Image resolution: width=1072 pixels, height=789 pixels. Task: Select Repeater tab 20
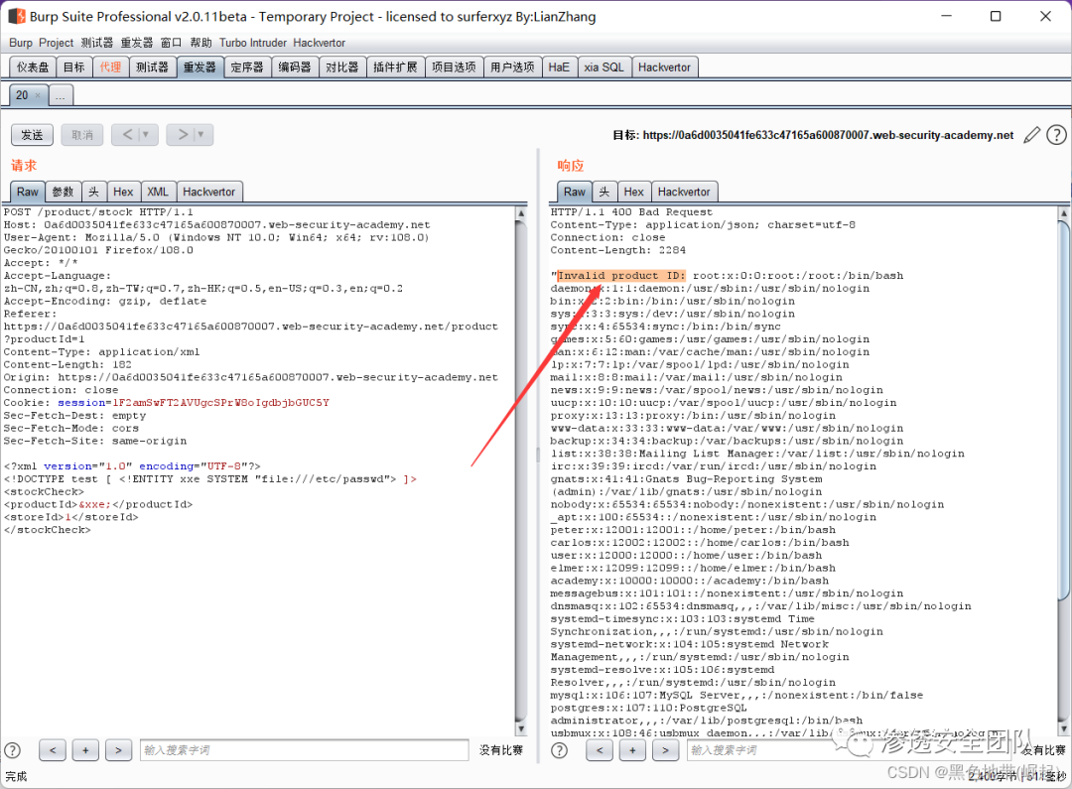pos(22,95)
